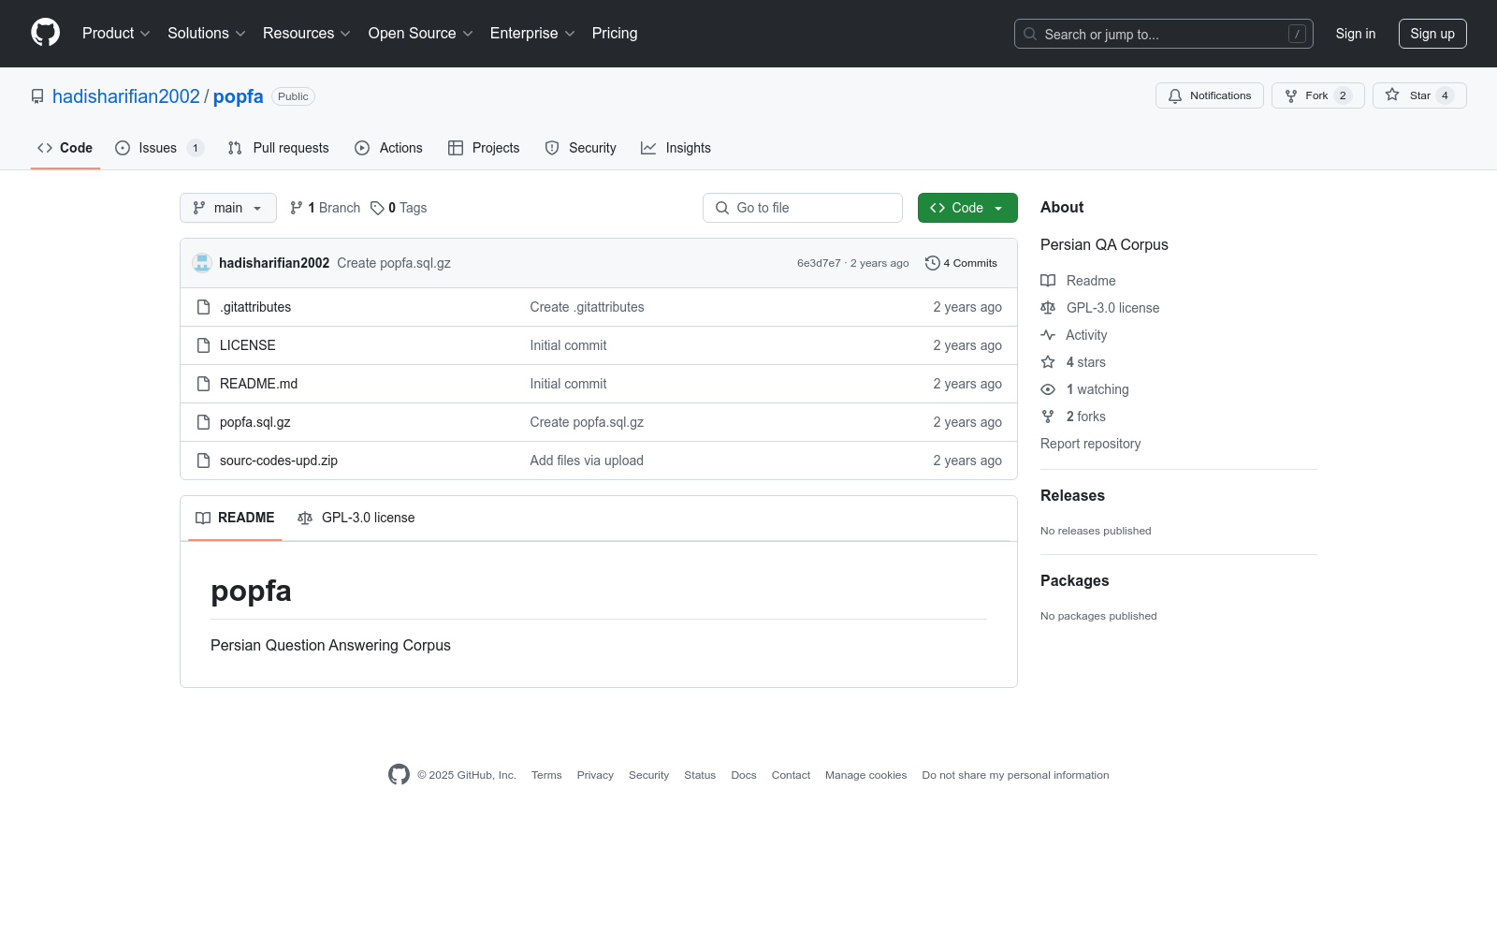Open the LICENSE file name
This screenshot has width=1497, height=936.
pyautogui.click(x=248, y=345)
